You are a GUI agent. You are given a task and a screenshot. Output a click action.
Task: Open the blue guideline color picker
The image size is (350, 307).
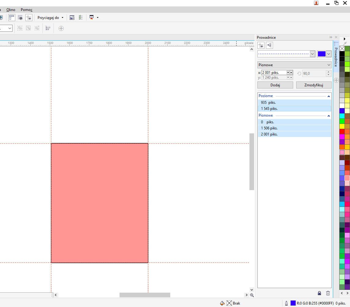pyautogui.click(x=324, y=54)
